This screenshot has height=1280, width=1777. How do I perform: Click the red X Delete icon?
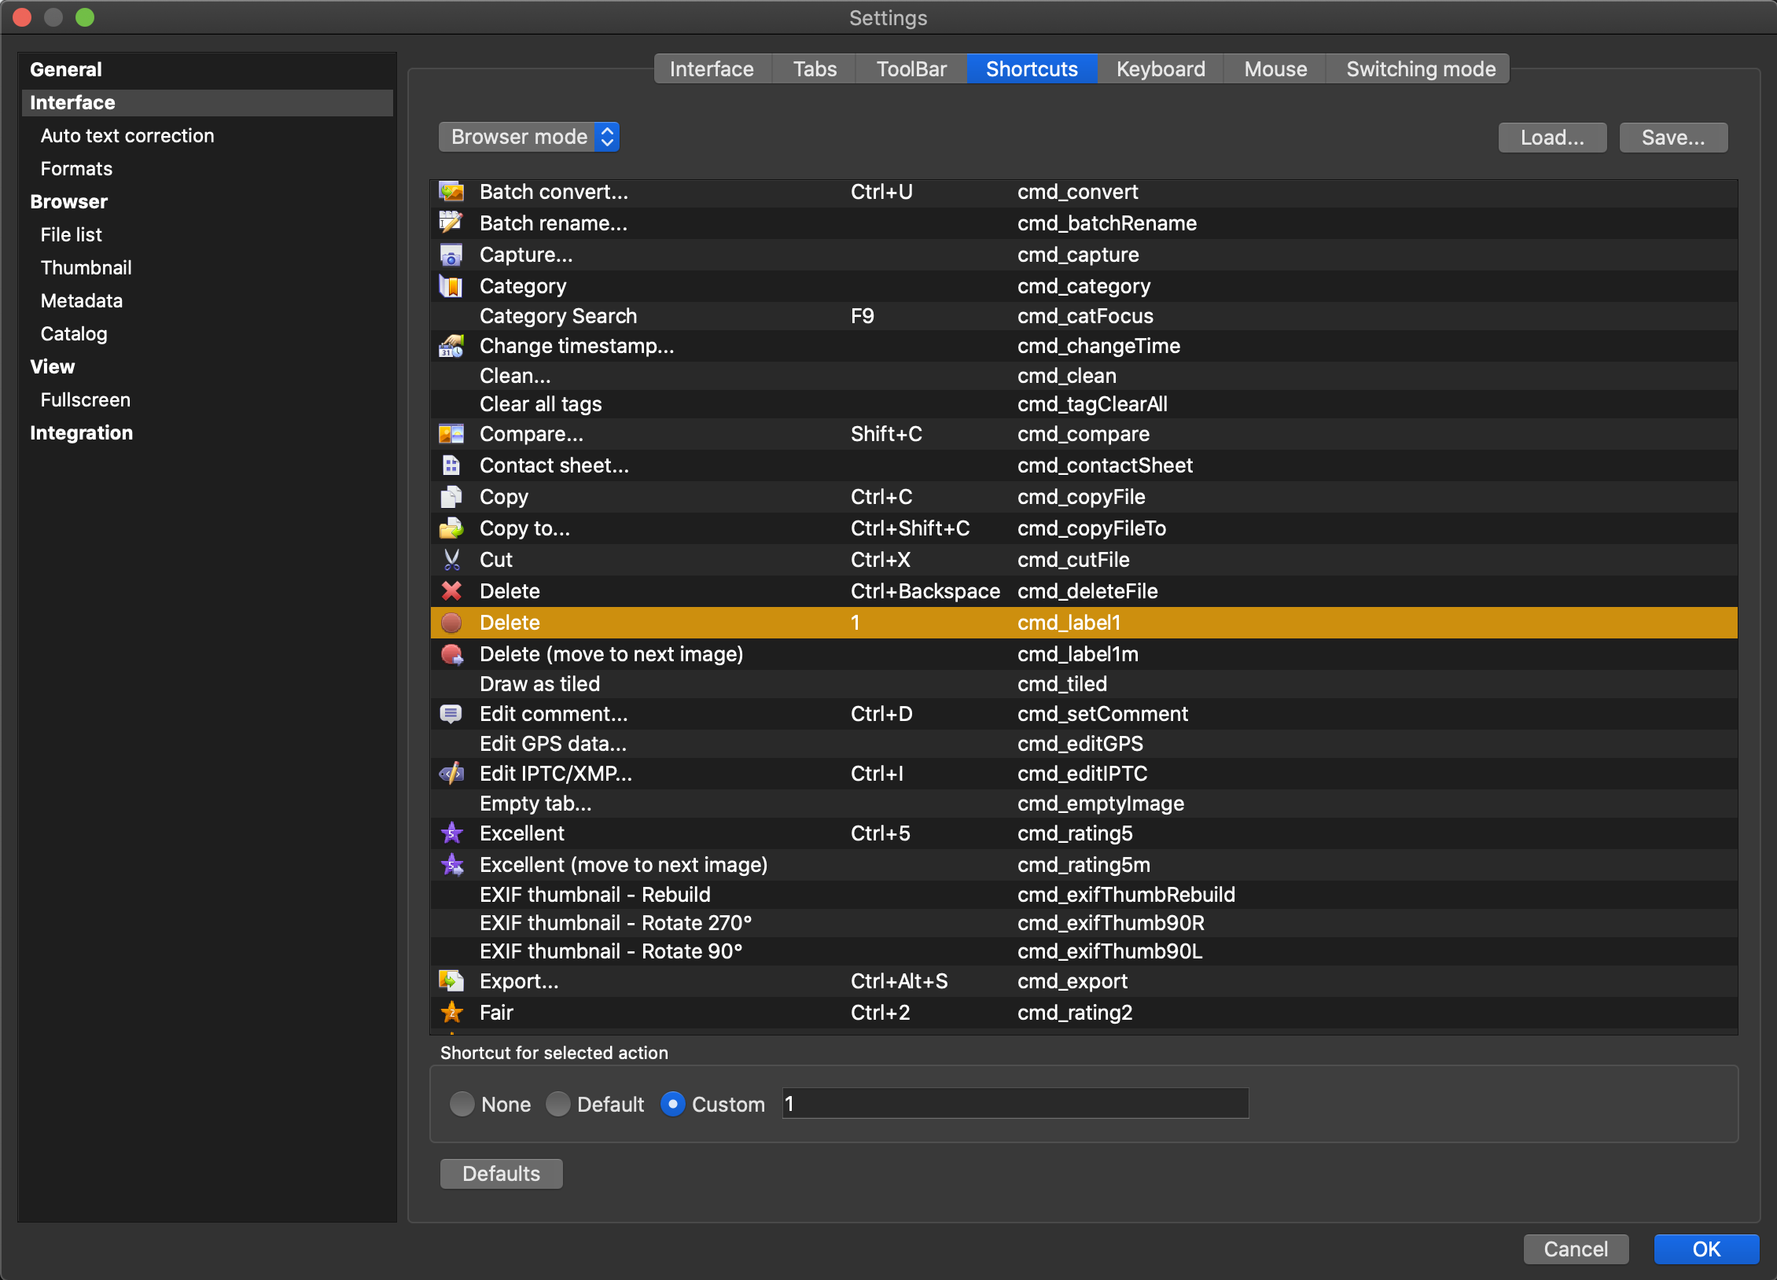coord(451,591)
